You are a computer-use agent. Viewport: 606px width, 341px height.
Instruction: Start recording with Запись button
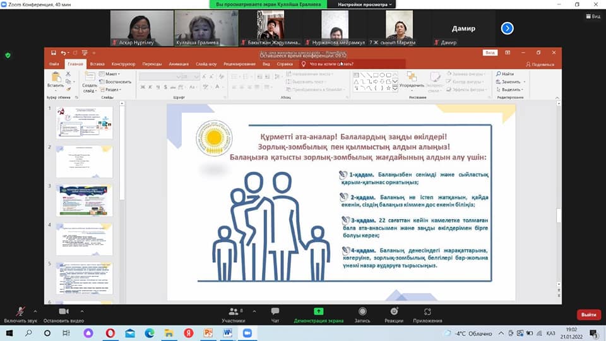point(362,313)
